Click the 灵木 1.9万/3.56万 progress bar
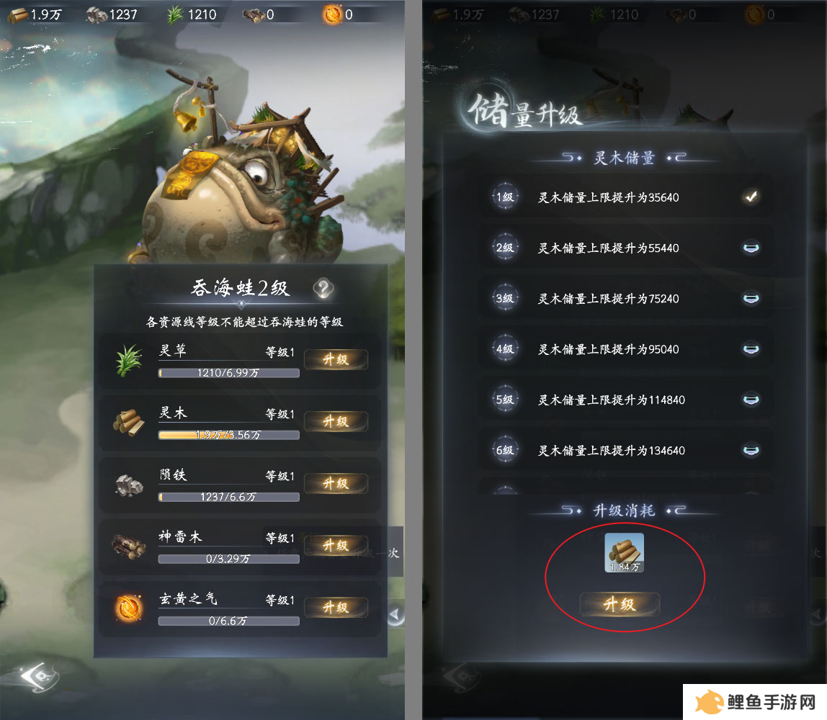Image resolution: width=827 pixels, height=720 pixels. 229,435
